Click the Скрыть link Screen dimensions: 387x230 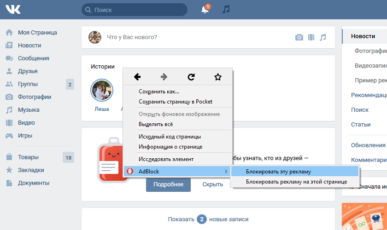click(213, 184)
